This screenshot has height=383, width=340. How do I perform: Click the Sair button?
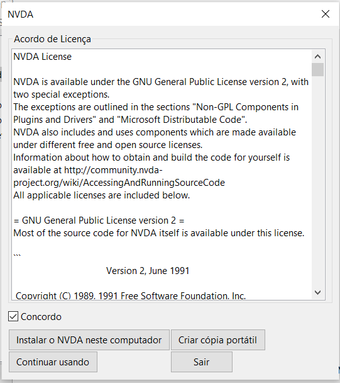coord(202,362)
